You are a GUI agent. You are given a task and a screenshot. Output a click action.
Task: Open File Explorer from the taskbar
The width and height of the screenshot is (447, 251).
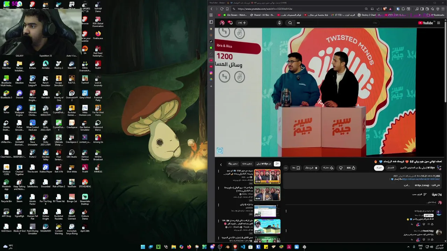coord(174,247)
